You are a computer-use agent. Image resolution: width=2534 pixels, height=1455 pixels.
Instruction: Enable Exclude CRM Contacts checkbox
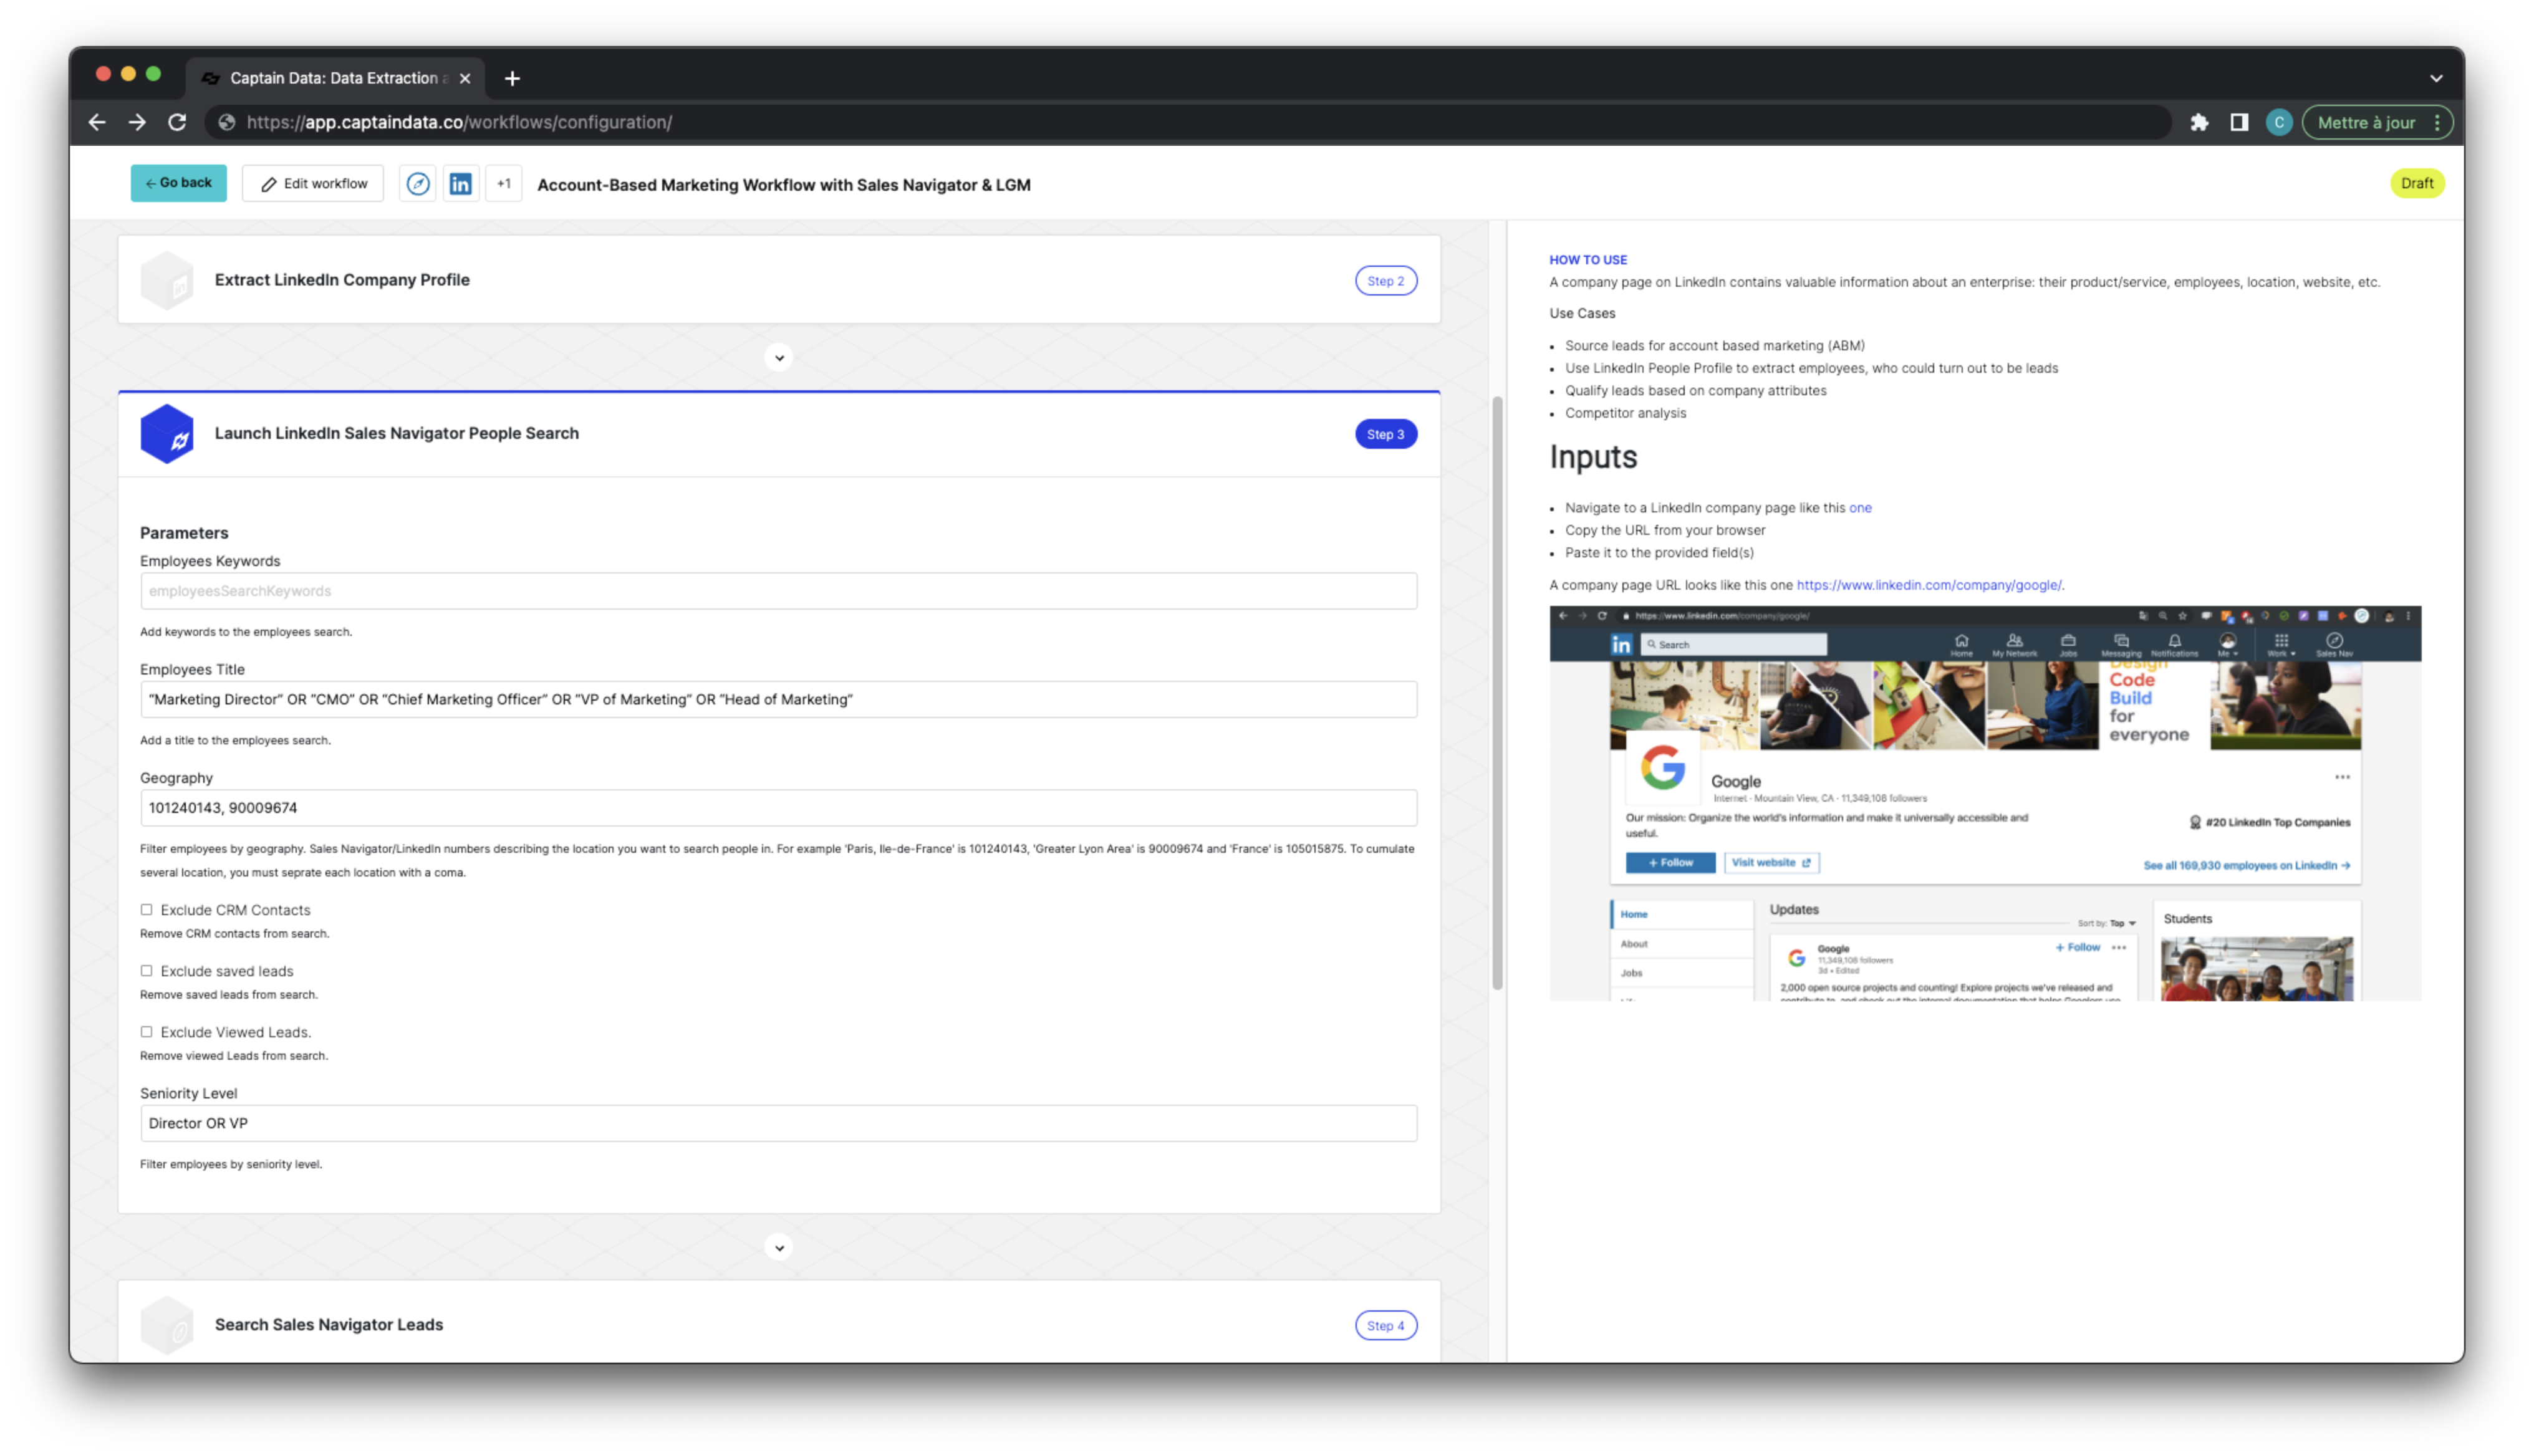pyautogui.click(x=147, y=910)
